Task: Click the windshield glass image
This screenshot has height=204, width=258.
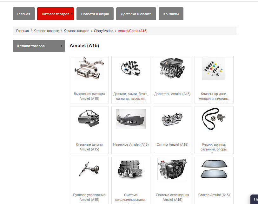Action: point(214,169)
